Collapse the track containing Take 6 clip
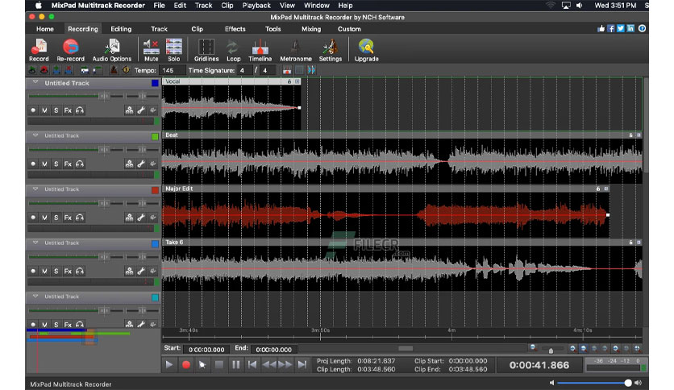The height and width of the screenshot is (390, 674). coord(35,243)
